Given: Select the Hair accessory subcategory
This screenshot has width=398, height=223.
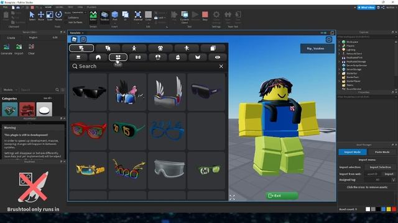Looking at the screenshot, I should pyautogui.click(x=98, y=57).
